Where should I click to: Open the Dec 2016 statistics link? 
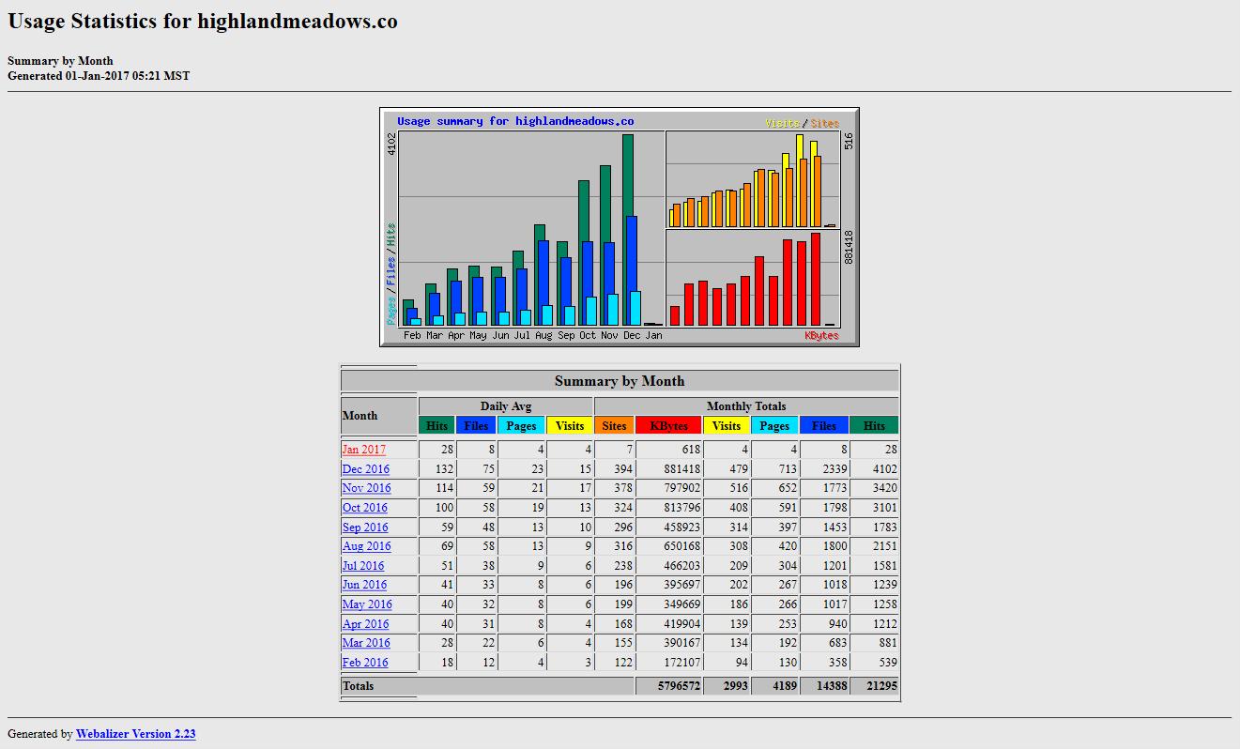click(365, 469)
